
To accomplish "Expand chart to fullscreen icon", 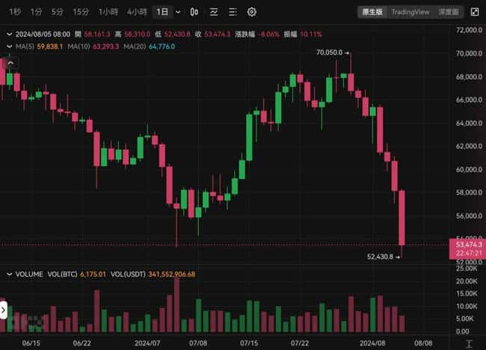I will tap(475, 12).
